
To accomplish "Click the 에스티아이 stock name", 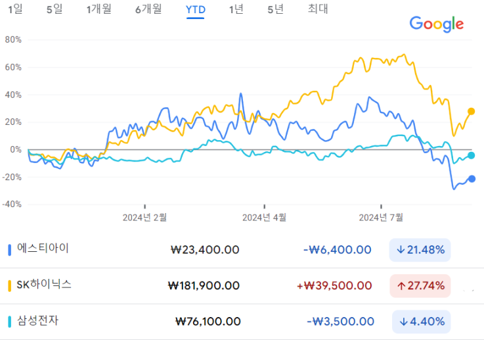I will [x=43, y=248].
